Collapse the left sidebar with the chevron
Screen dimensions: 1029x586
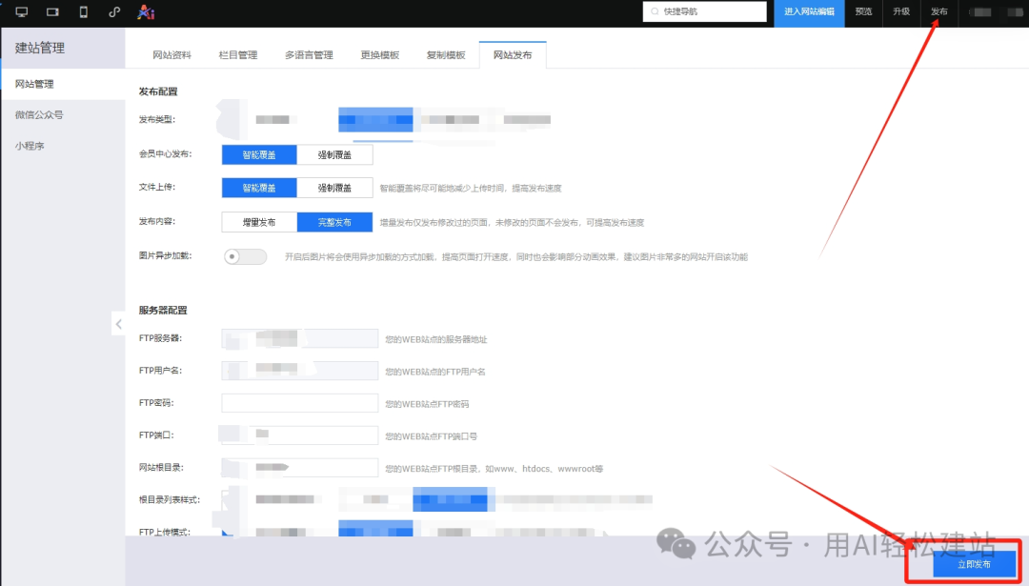[118, 324]
